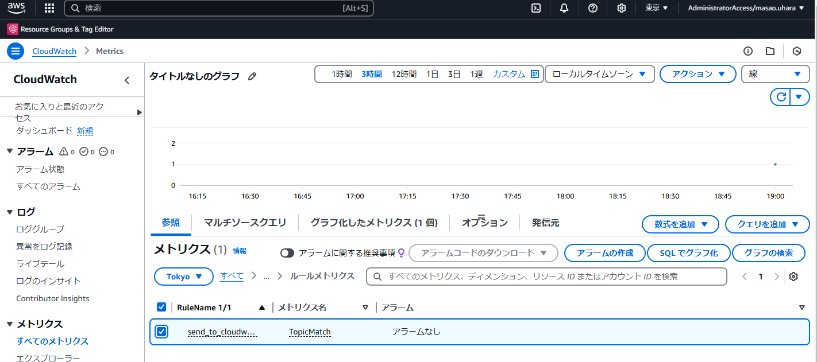Uncheck the send_to_cloudw... metric row checkbox
Screen dimensions: 817x362
161,332
